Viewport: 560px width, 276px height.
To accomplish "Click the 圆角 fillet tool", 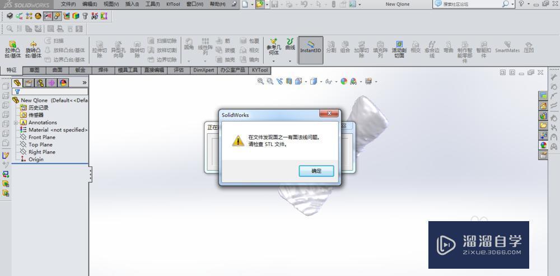I will point(189,44).
